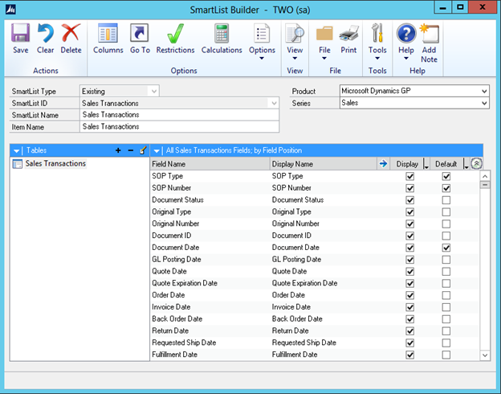
Task: Click the minus icon to remove table
Action: click(x=131, y=150)
